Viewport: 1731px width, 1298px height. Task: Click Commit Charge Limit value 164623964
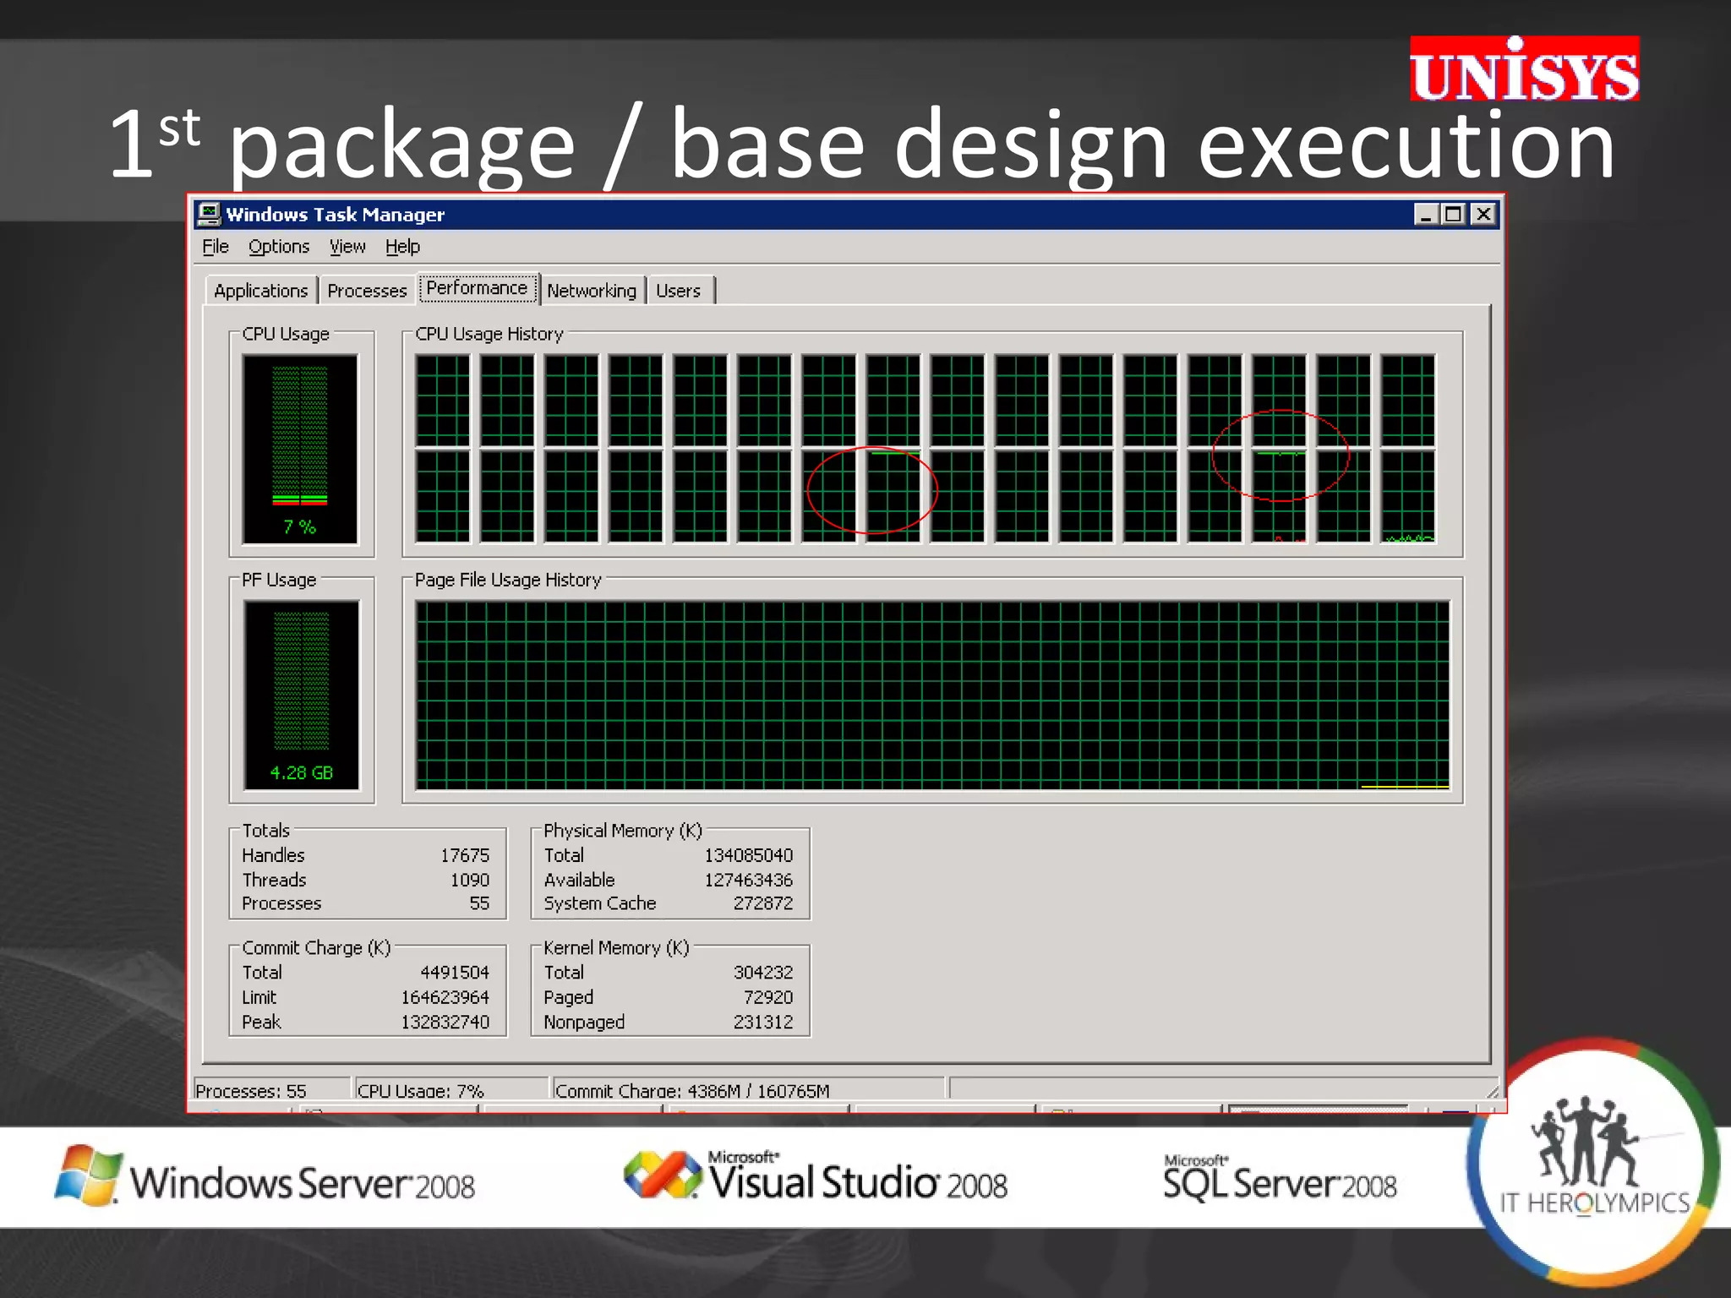(x=445, y=997)
